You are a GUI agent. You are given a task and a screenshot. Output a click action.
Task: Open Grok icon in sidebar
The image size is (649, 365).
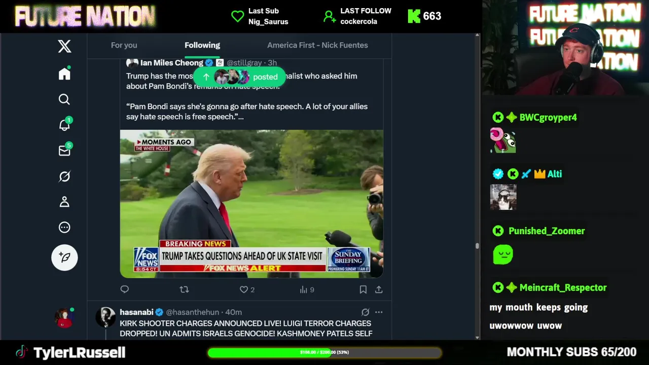tap(64, 176)
